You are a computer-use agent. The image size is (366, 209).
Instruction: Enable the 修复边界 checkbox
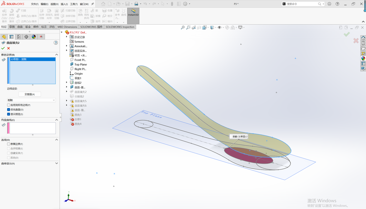(x=9, y=144)
